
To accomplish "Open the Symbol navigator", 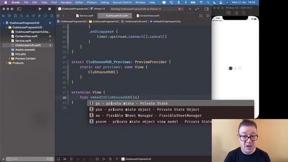I will 15,16.
